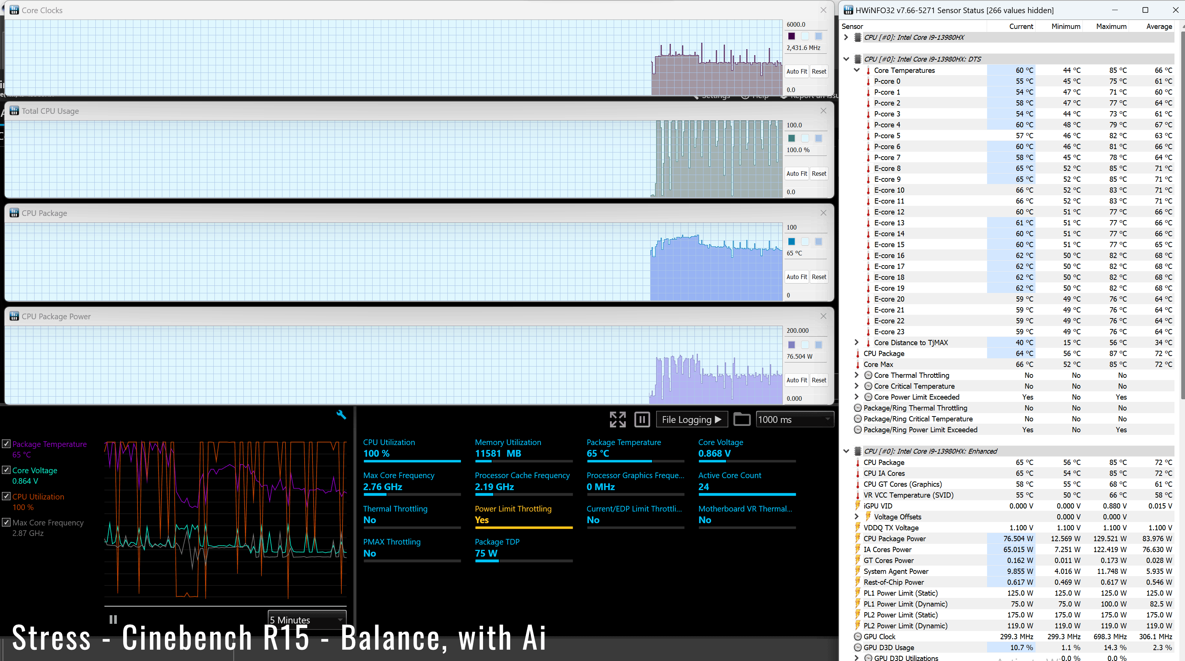Viewport: 1185px width, 661px height.
Task: Start File Logging
Action: (691, 419)
